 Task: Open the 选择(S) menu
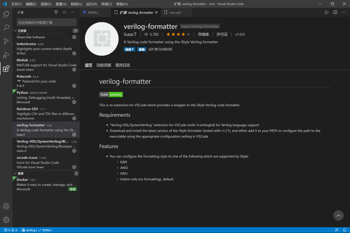pyautogui.click(x=46, y=4)
